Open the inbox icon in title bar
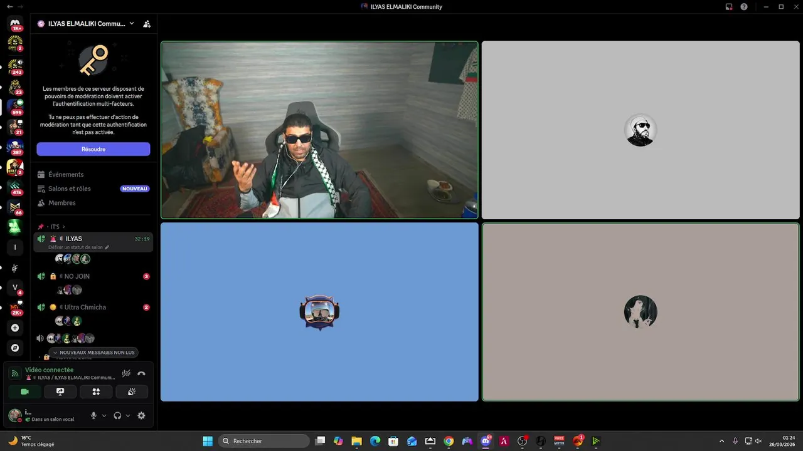Viewport: 803px width, 451px height. [729, 6]
